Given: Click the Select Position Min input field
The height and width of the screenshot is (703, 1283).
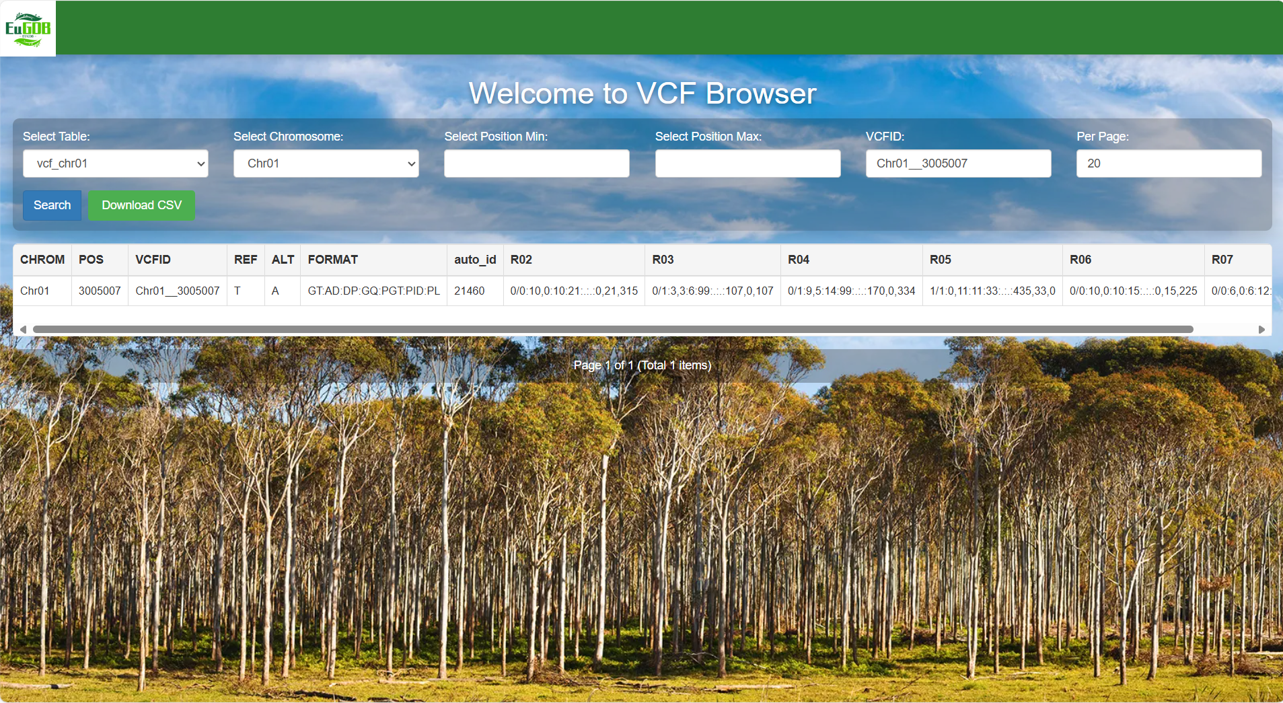Looking at the screenshot, I should pos(536,163).
